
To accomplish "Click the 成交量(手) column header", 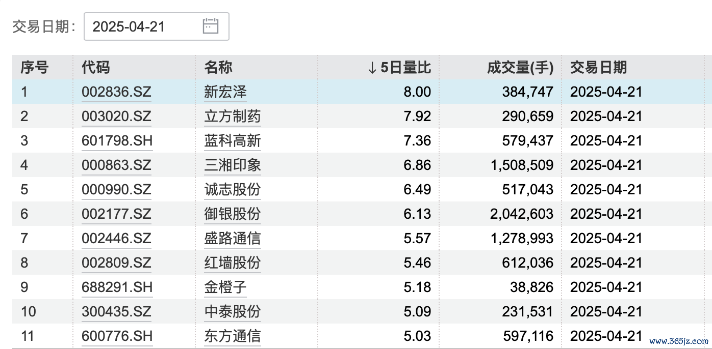I will pyautogui.click(x=520, y=67).
